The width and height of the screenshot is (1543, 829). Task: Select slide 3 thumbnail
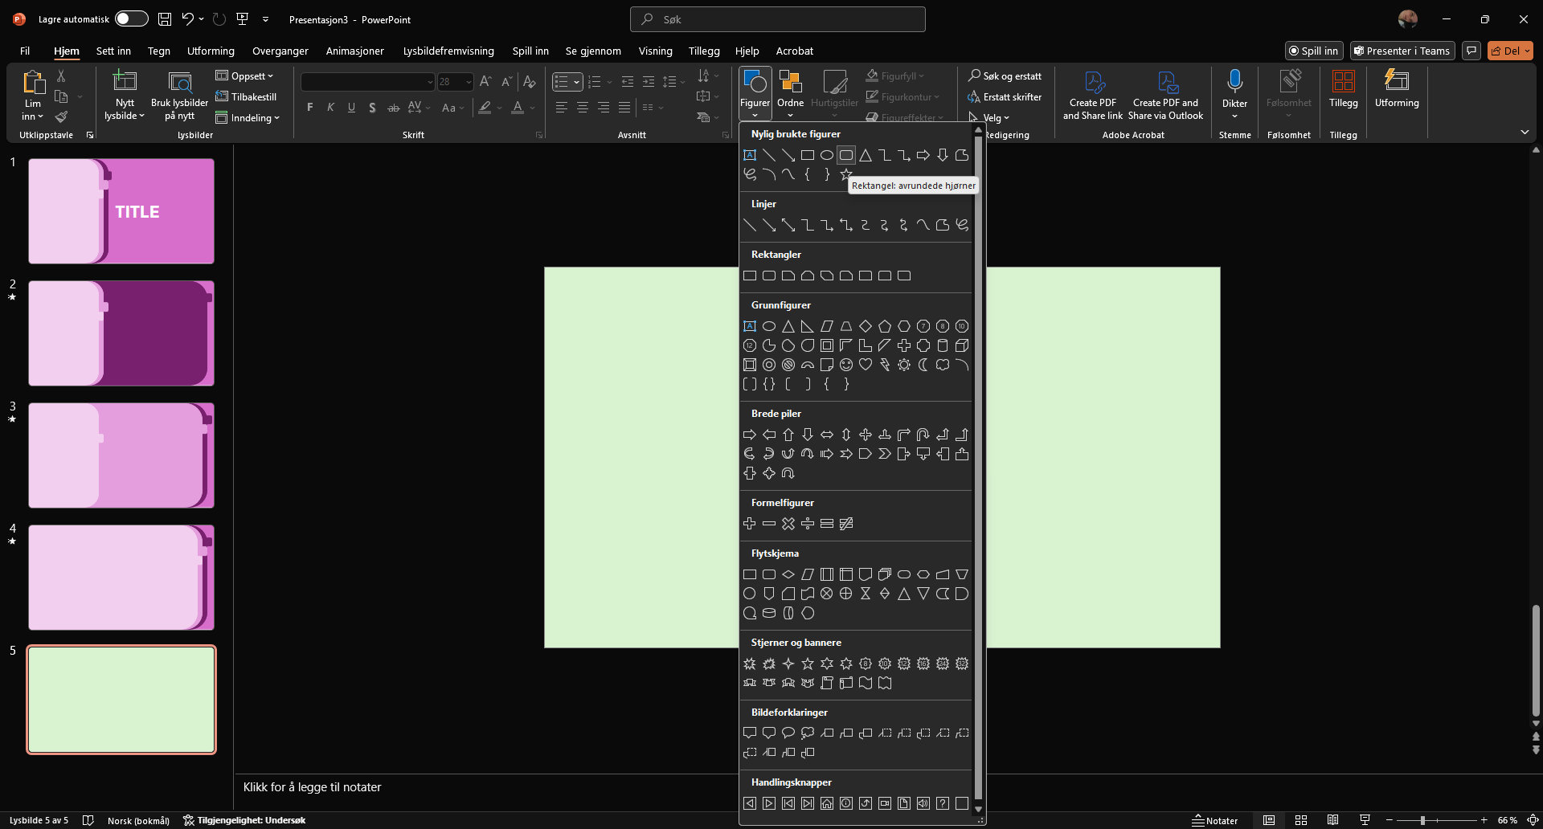pos(121,455)
